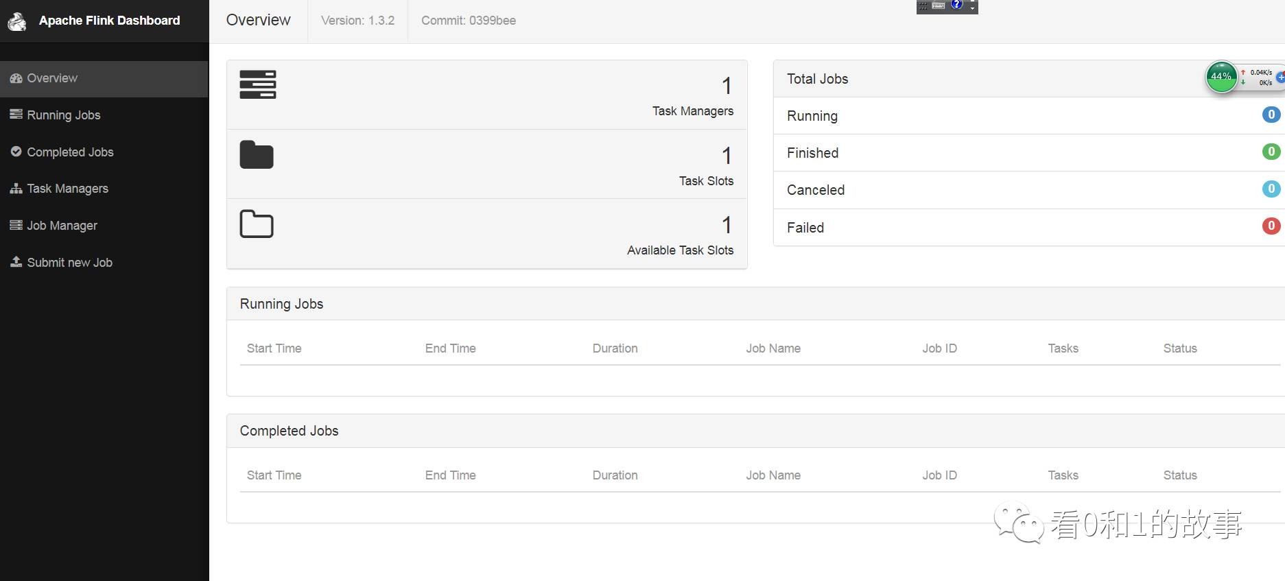The width and height of the screenshot is (1285, 581).
Task: Click the Task Slots label in the card
Action: pos(707,181)
